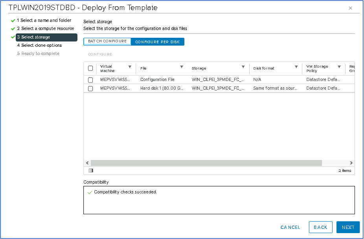The height and width of the screenshot is (239, 364).
Task: Open the VM Storage Policy filter icon
Action: [339, 67]
